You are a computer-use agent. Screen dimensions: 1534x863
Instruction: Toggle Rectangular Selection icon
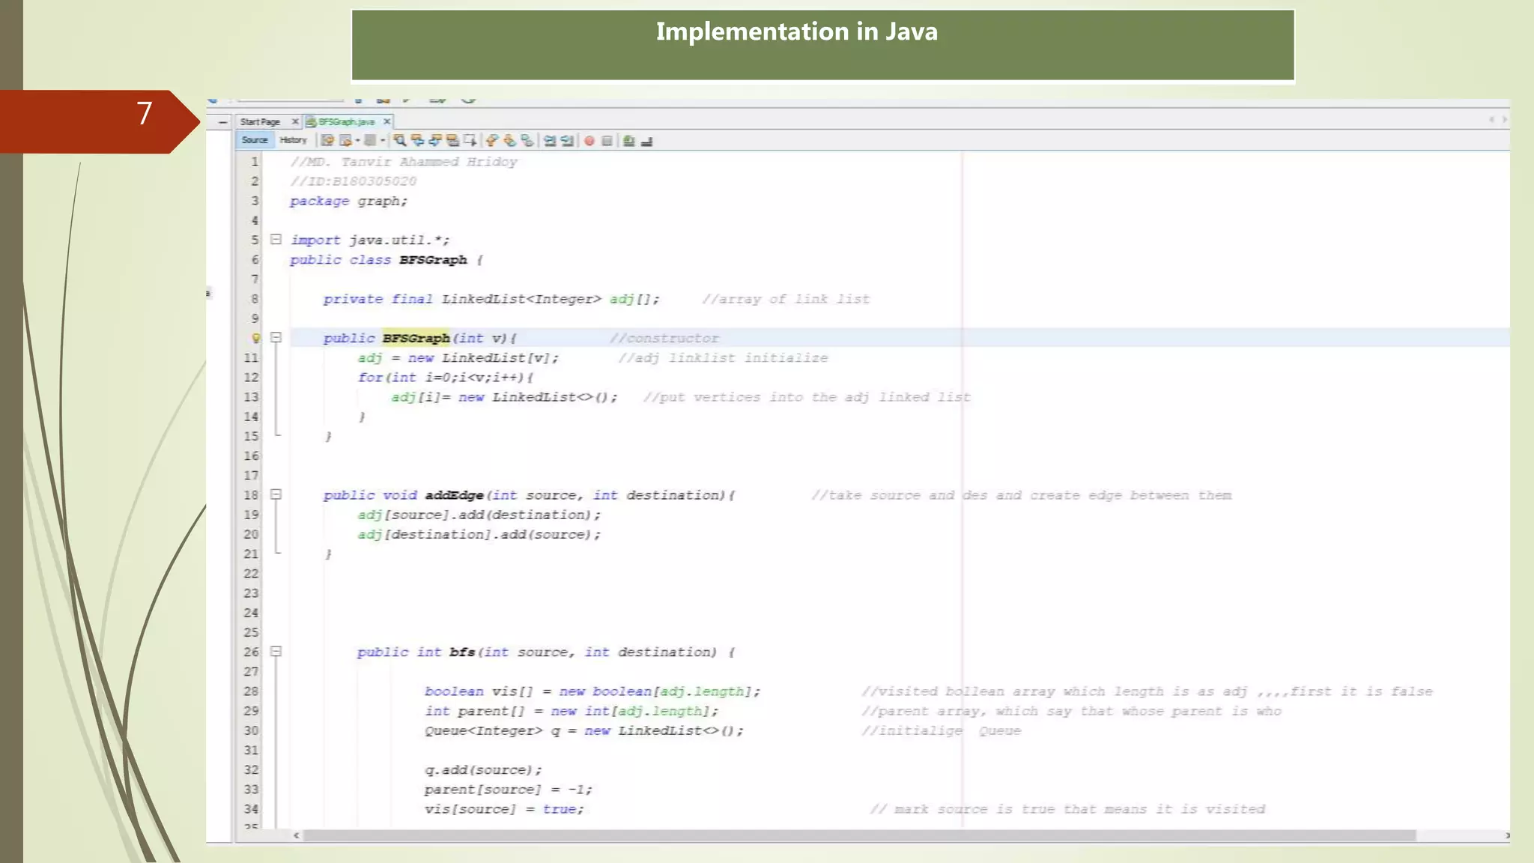pyautogui.click(x=470, y=140)
